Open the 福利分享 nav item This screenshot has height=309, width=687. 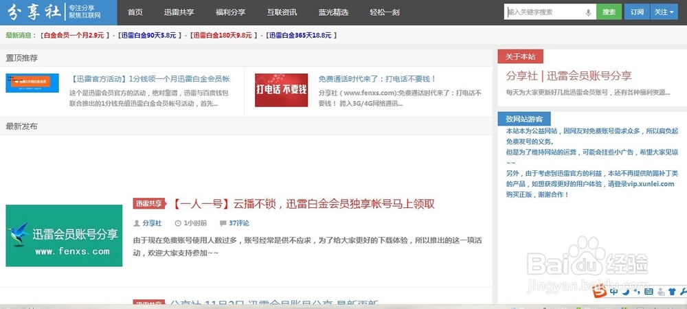point(230,12)
